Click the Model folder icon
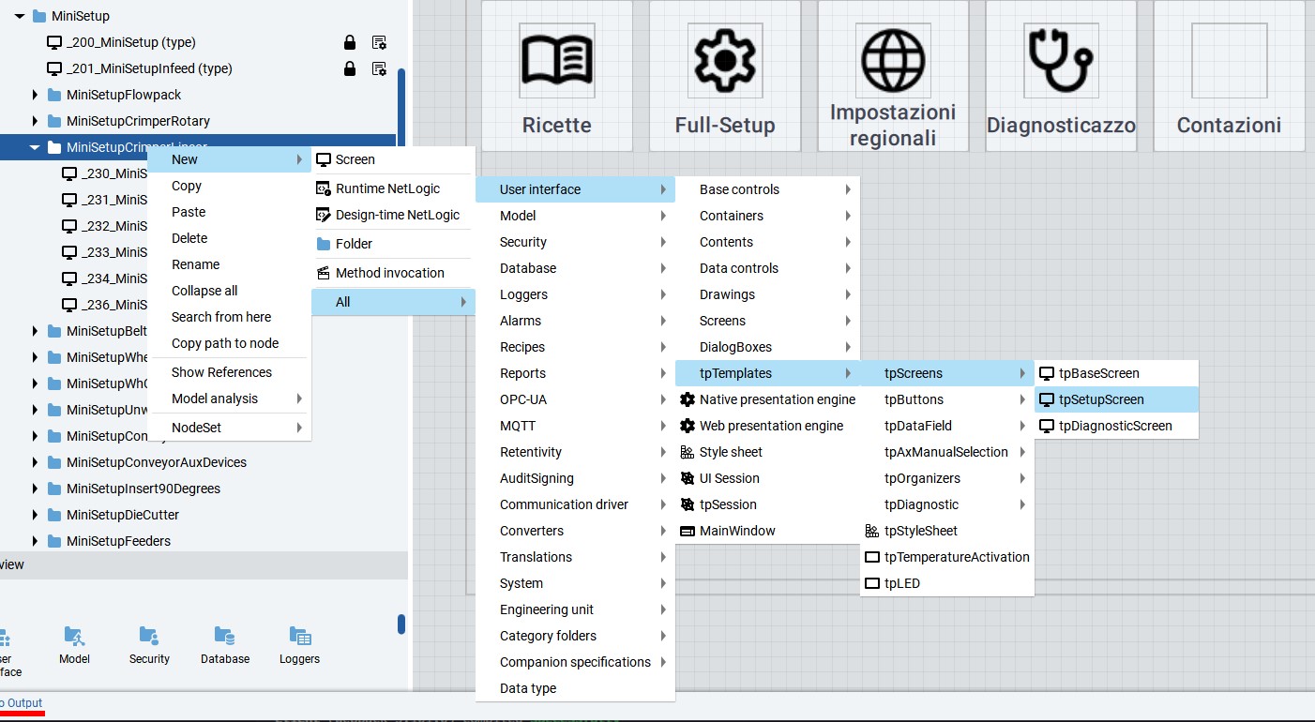The image size is (1315, 722). click(x=74, y=637)
